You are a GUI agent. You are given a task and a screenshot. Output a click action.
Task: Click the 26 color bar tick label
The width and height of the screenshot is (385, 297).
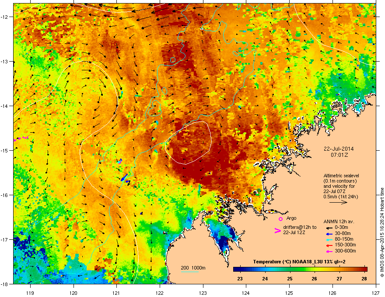coord(314,279)
